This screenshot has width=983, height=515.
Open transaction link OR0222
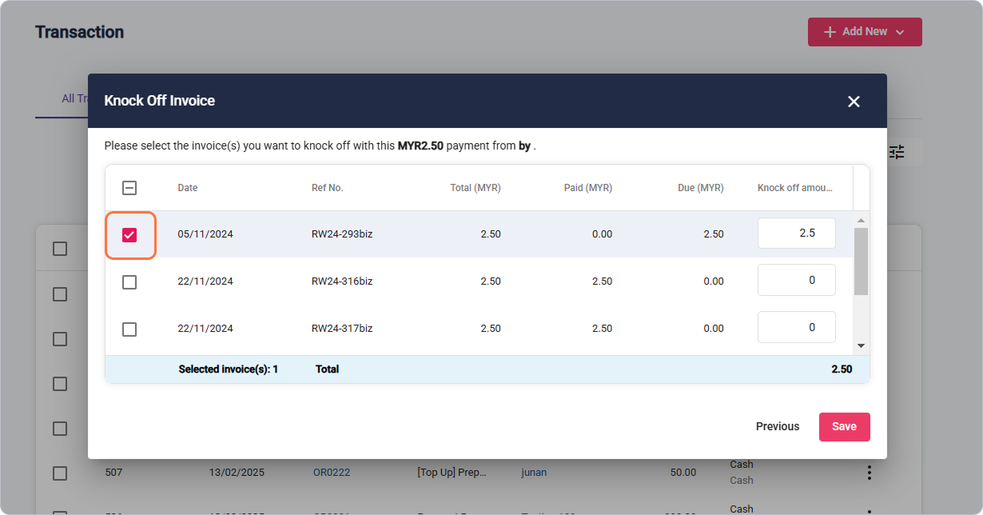click(x=332, y=473)
